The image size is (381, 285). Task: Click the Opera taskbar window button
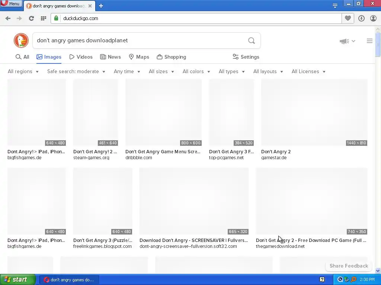pos(69,280)
